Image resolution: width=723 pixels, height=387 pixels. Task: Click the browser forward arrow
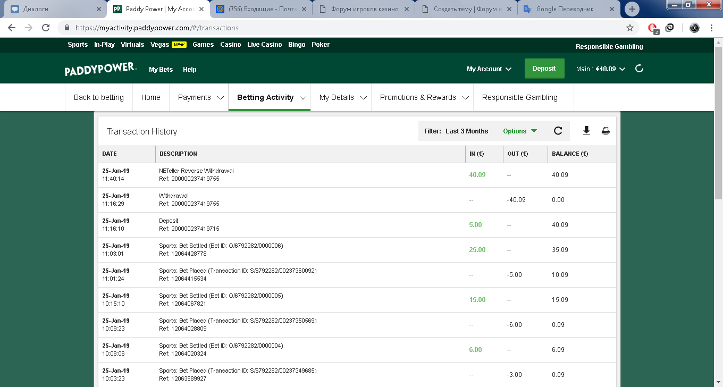click(29, 28)
